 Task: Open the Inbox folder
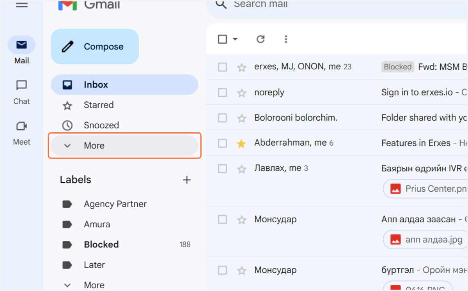tap(124, 85)
